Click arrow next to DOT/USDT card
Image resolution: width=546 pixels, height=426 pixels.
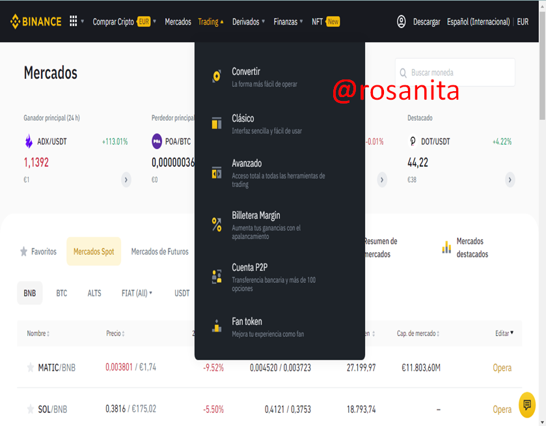(x=510, y=180)
